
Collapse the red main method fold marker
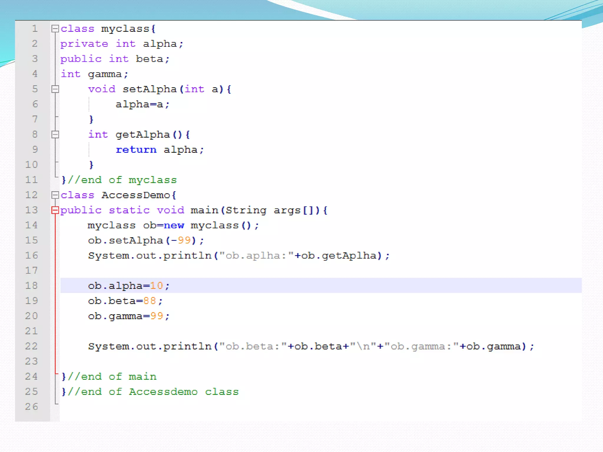(55, 210)
